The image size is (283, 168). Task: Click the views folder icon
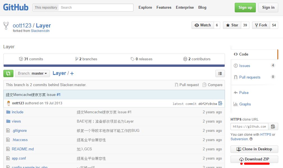coord(8,121)
